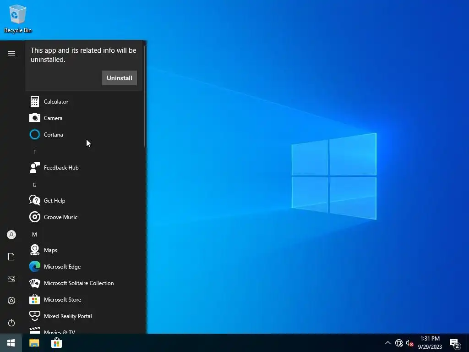Jump using the F letter header
Viewport: 469px width, 352px height.
(35, 152)
